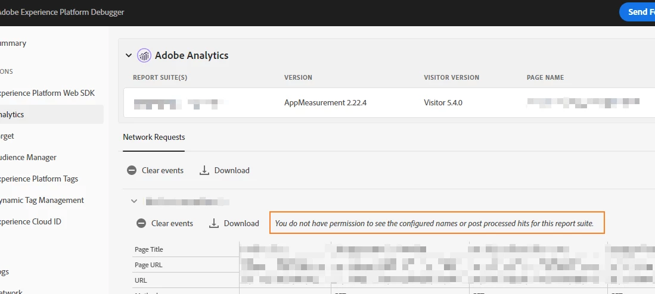The height and width of the screenshot is (294, 655).
Task: Collapse the Adobe Analytics section chevron
Action: pyautogui.click(x=129, y=55)
